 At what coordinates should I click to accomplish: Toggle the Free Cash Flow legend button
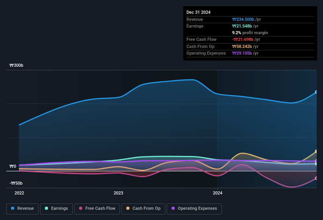[97, 209]
